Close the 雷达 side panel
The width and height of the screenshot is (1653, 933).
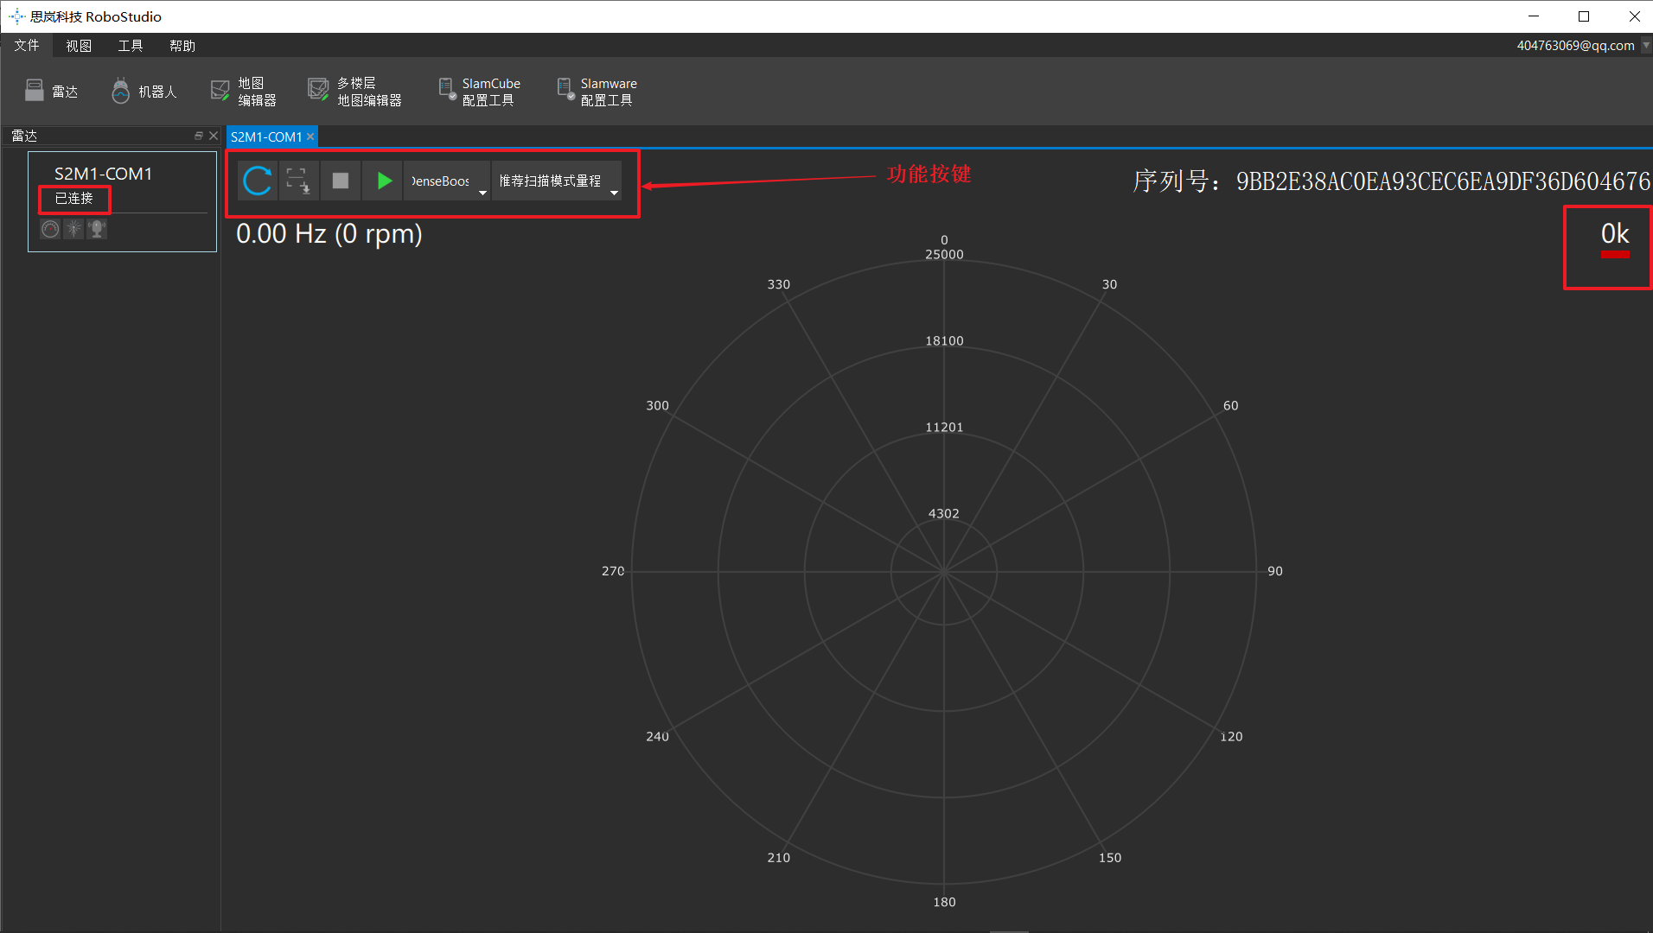214,136
